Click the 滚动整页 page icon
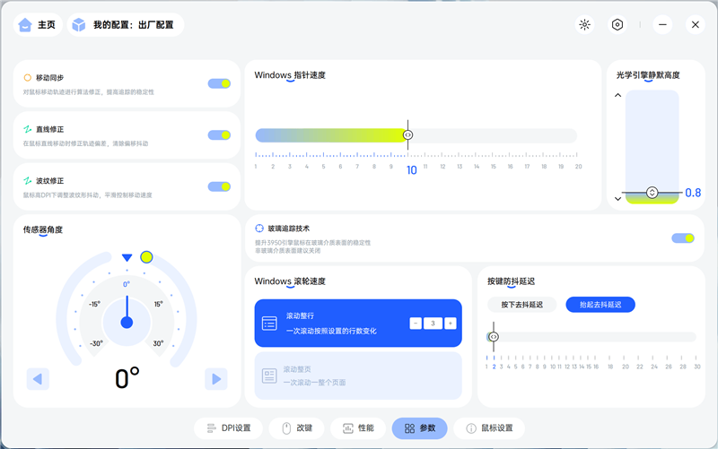This screenshot has width=718, height=449. [269, 376]
